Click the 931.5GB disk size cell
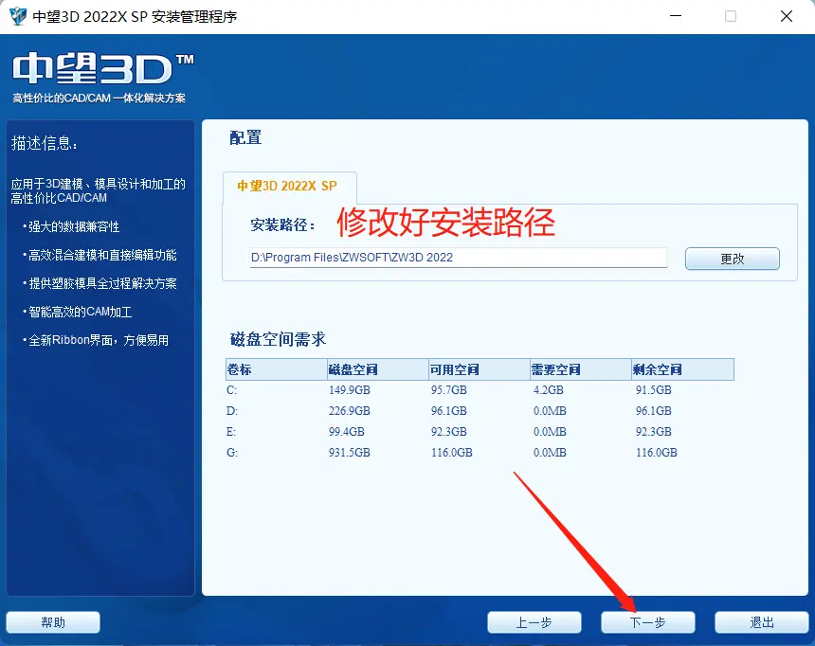Viewport: 815px width, 646px height. click(350, 452)
